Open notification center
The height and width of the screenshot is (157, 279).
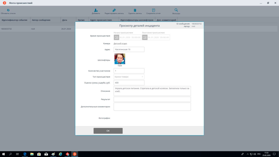tap(274, 154)
